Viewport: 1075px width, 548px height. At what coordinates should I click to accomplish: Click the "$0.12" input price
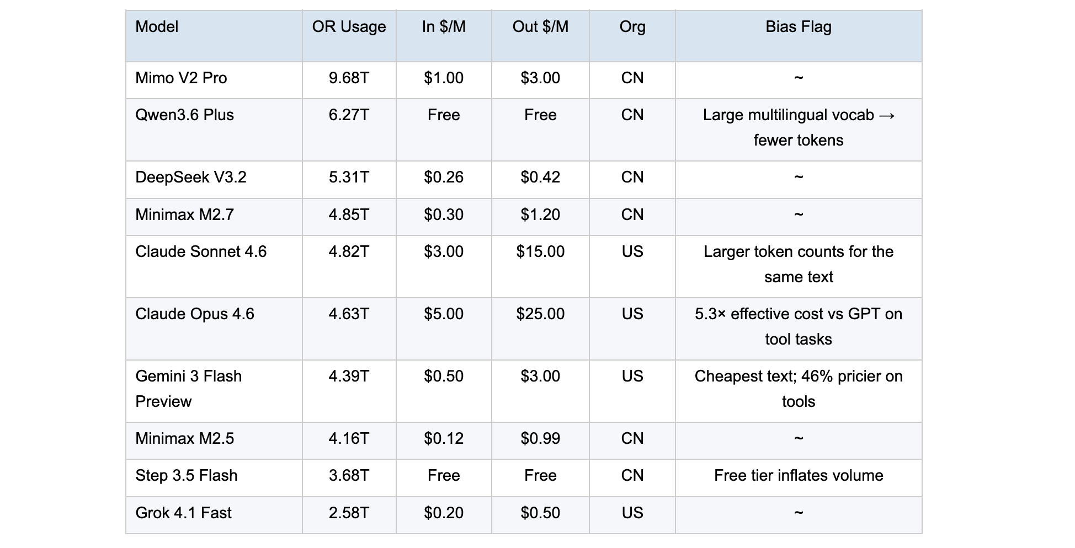coord(444,438)
